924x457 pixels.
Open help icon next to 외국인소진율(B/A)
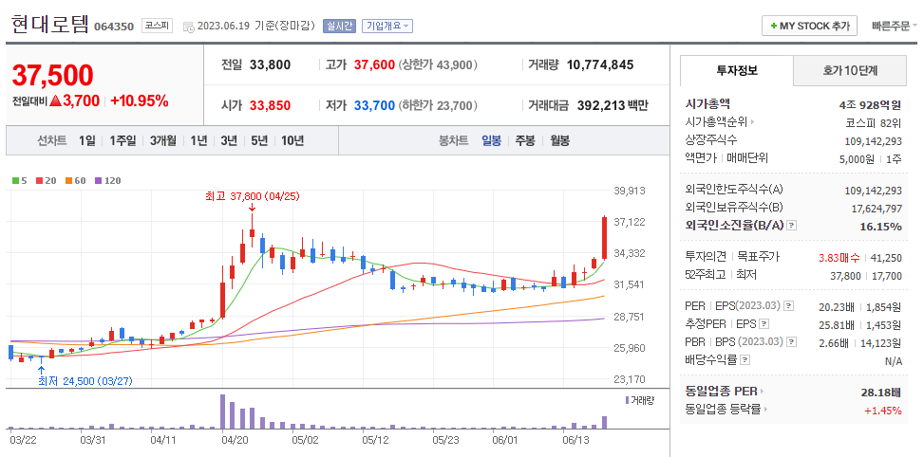[791, 226]
